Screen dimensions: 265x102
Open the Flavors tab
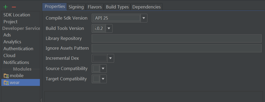point(95,7)
